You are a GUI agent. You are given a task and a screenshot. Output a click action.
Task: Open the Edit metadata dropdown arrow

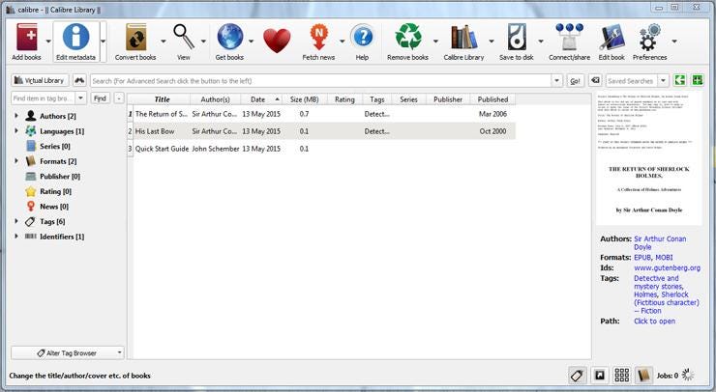[104, 42]
